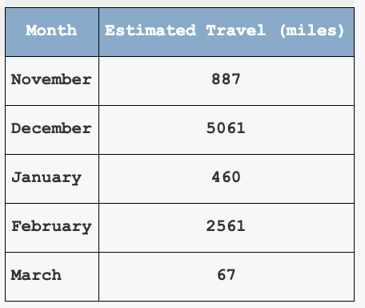Select the November row label
365x308 pixels.
(51, 79)
